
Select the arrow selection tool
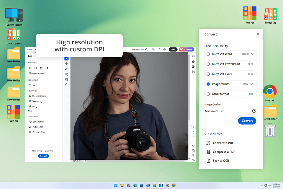[x=67, y=58]
